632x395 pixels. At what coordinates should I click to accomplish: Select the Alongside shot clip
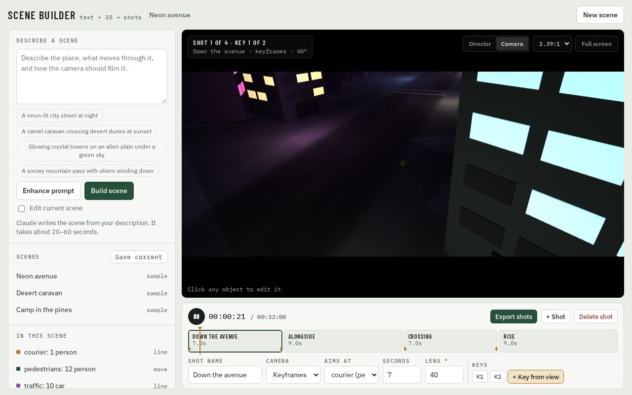pos(343,341)
